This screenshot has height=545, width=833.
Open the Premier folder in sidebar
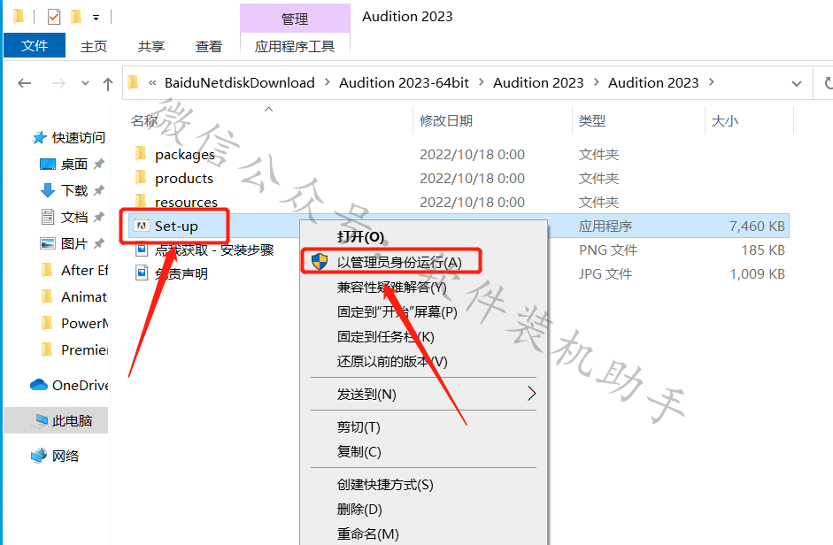[x=84, y=350]
